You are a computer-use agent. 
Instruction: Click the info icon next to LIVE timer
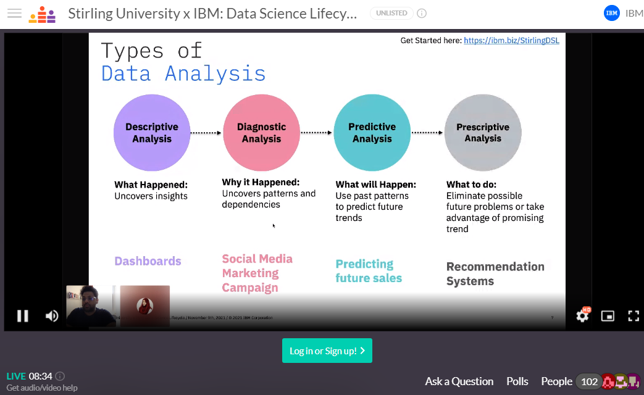click(x=60, y=376)
